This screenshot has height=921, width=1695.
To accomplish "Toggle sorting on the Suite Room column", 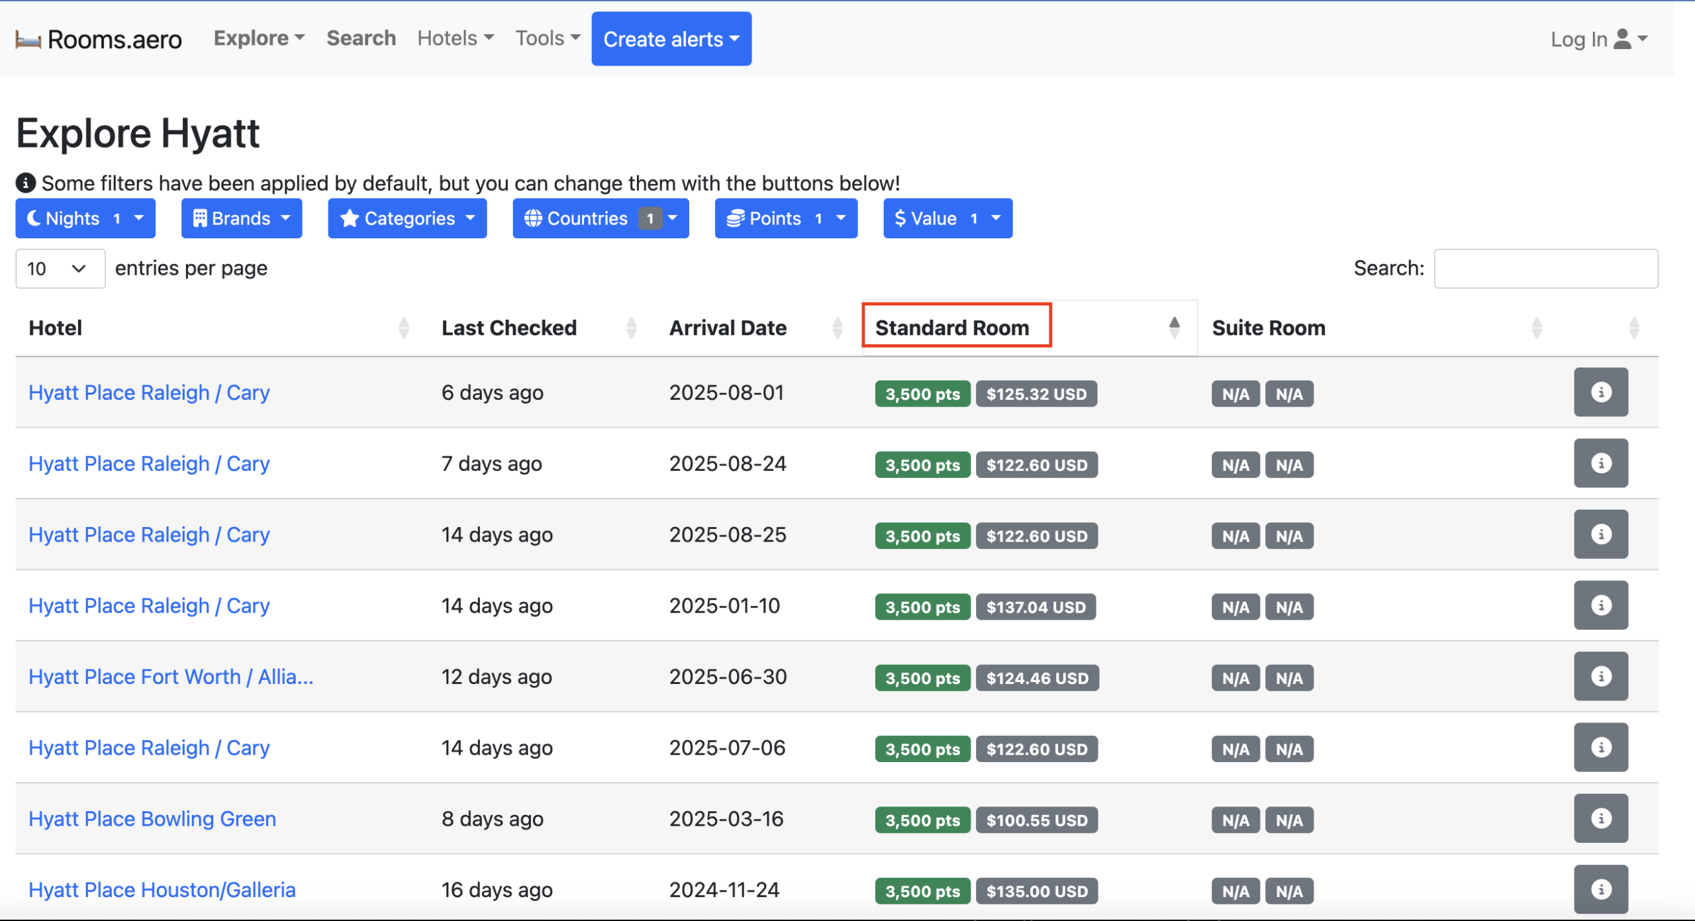I will [1268, 328].
